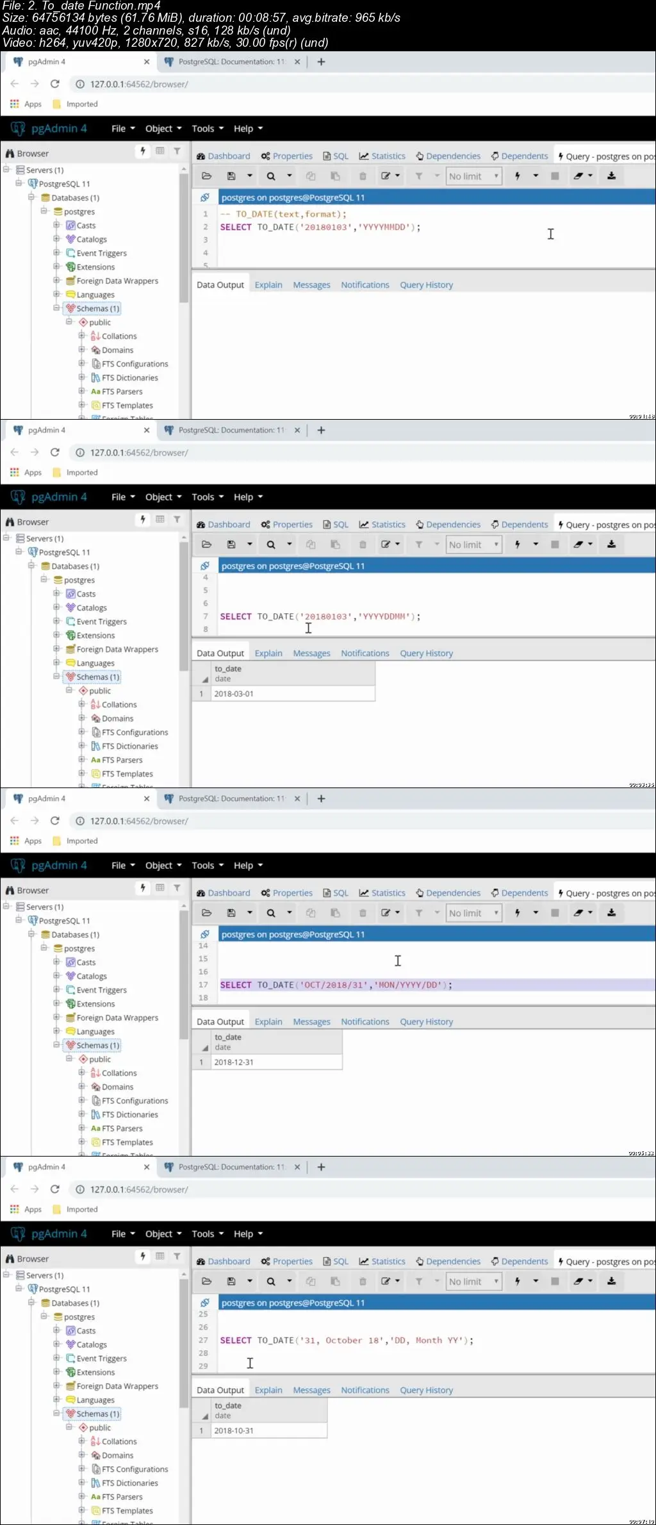
Task: Switch to Dashboard tab in topmost frame
Action: pyautogui.click(x=223, y=156)
